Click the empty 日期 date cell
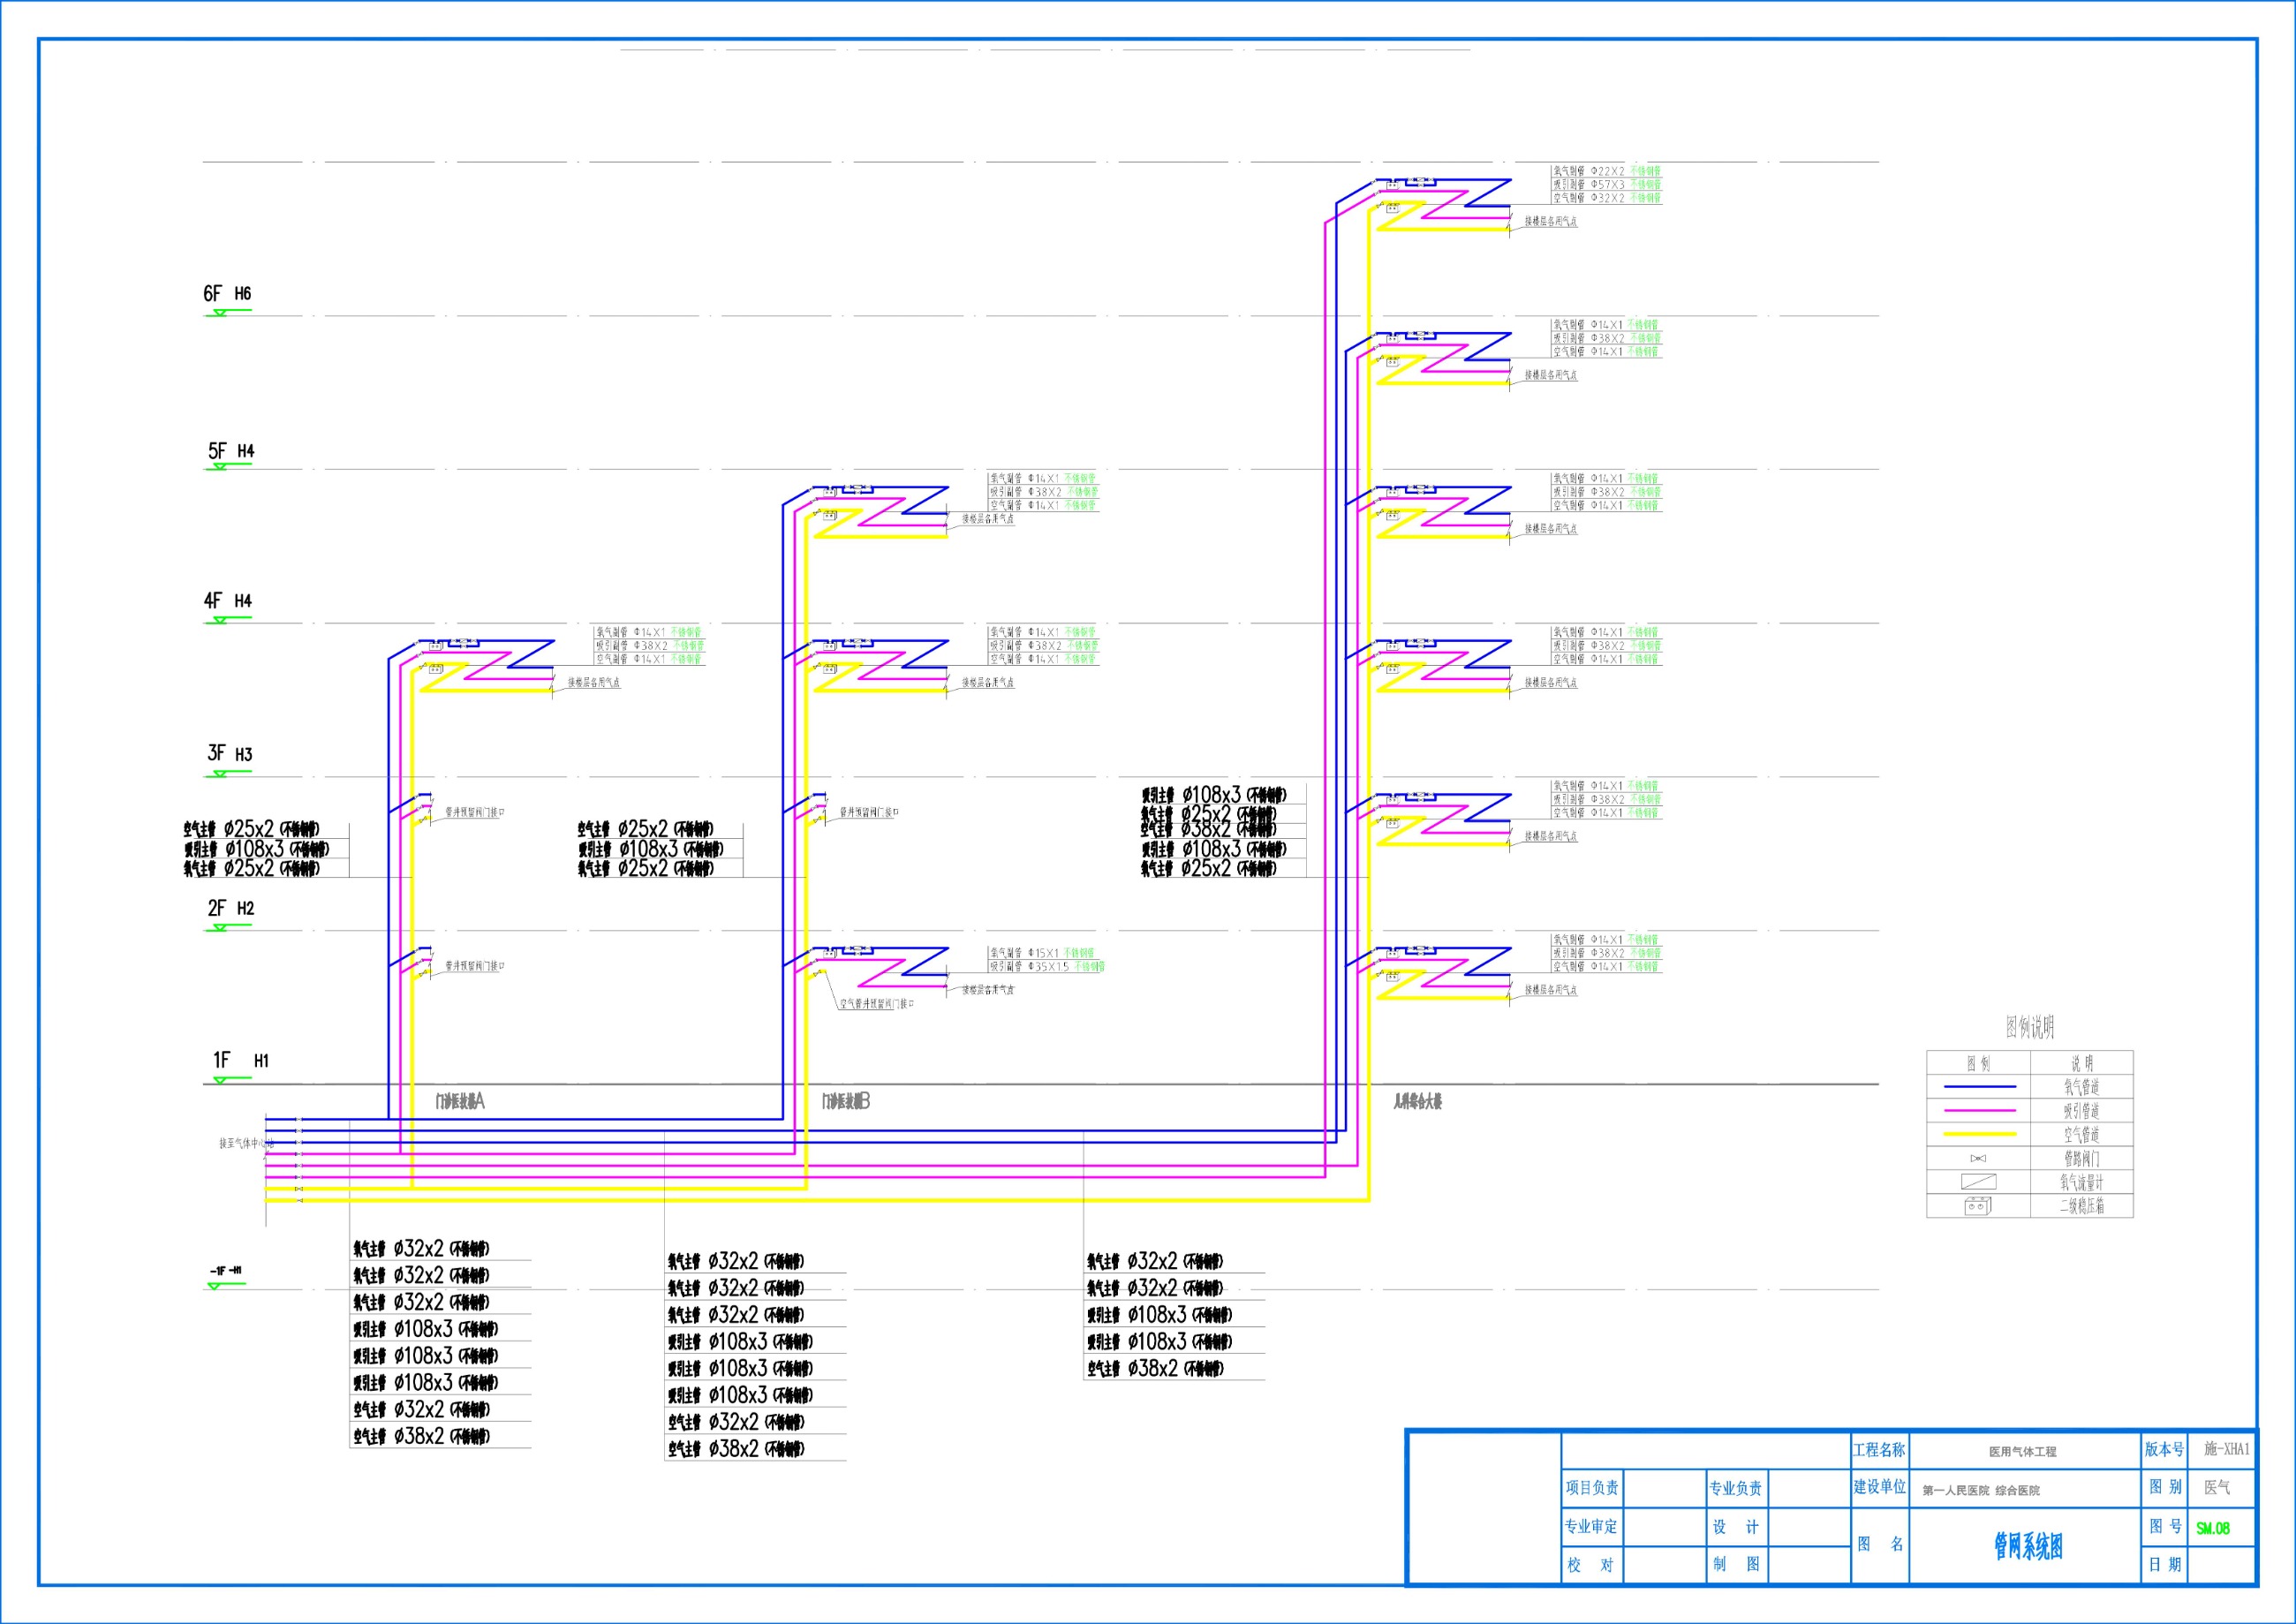Screen dimensions: 2296x1624 click(2221, 1565)
